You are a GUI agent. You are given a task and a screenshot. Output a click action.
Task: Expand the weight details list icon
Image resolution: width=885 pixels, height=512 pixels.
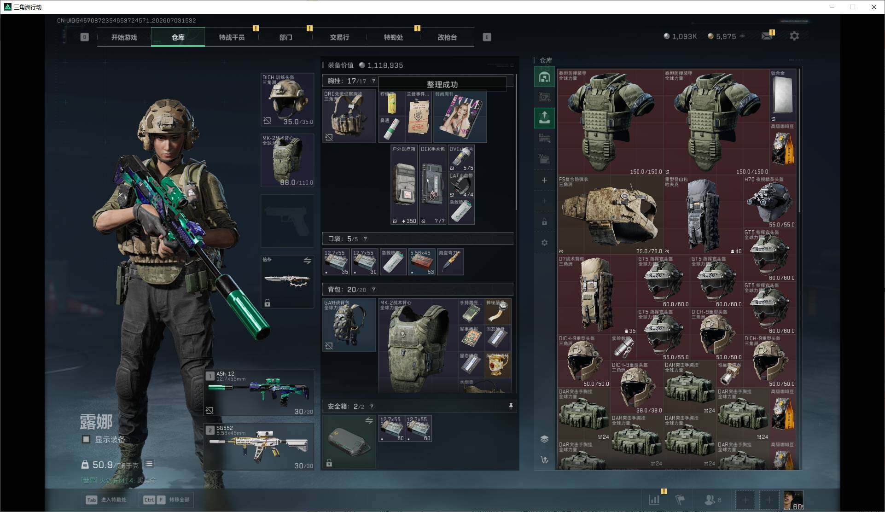(149, 464)
